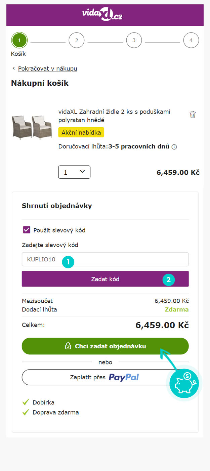The image size is (210, 471).
Task: Open the garden chairs product thumbnail
Action: 32,127
